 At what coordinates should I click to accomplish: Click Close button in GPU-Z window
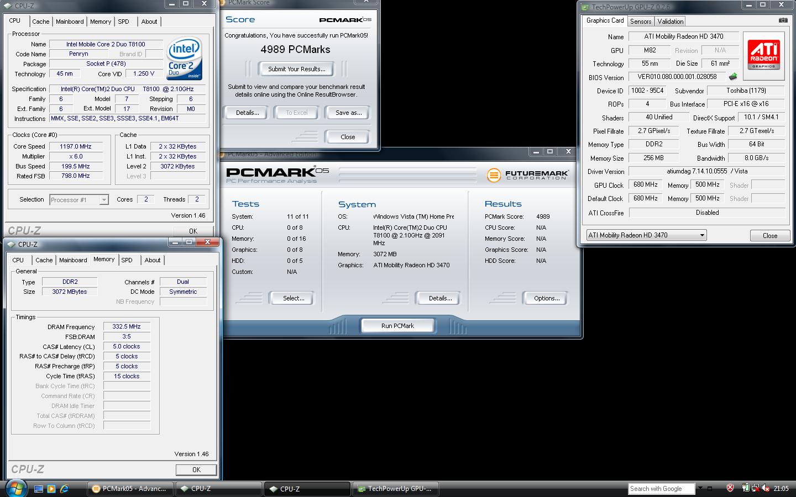tap(770, 236)
